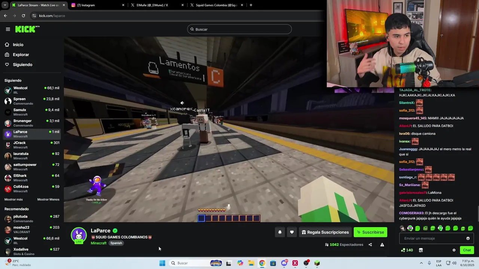Click the channel points 140 indicator

coord(407,250)
